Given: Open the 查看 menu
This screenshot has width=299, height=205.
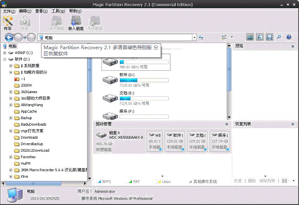Looking at the screenshot, I should pyautogui.click(x=41, y=11).
